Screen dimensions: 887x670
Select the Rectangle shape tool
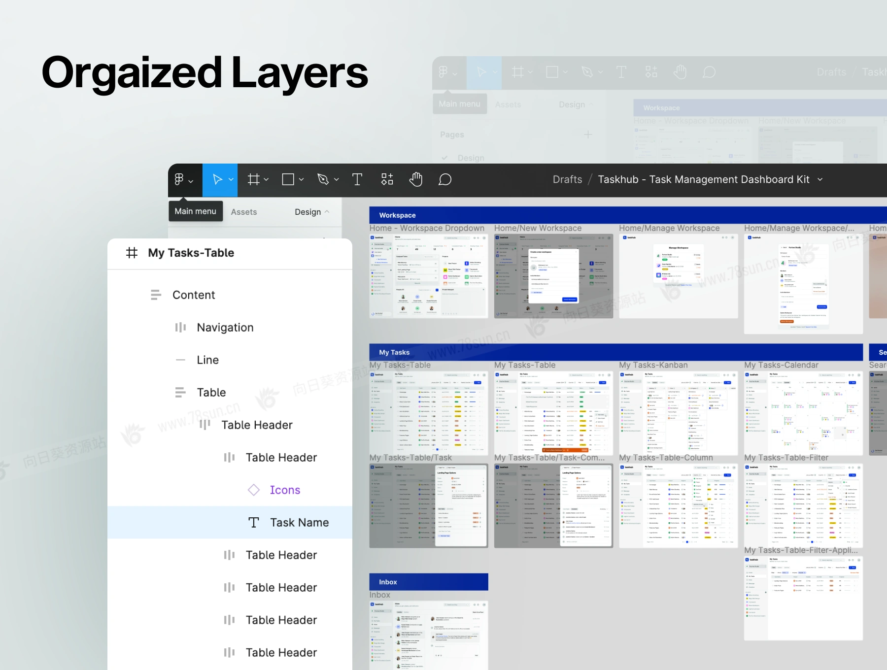[x=288, y=180]
